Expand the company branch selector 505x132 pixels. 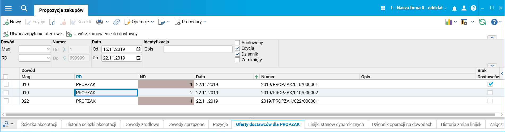pos(445,8)
